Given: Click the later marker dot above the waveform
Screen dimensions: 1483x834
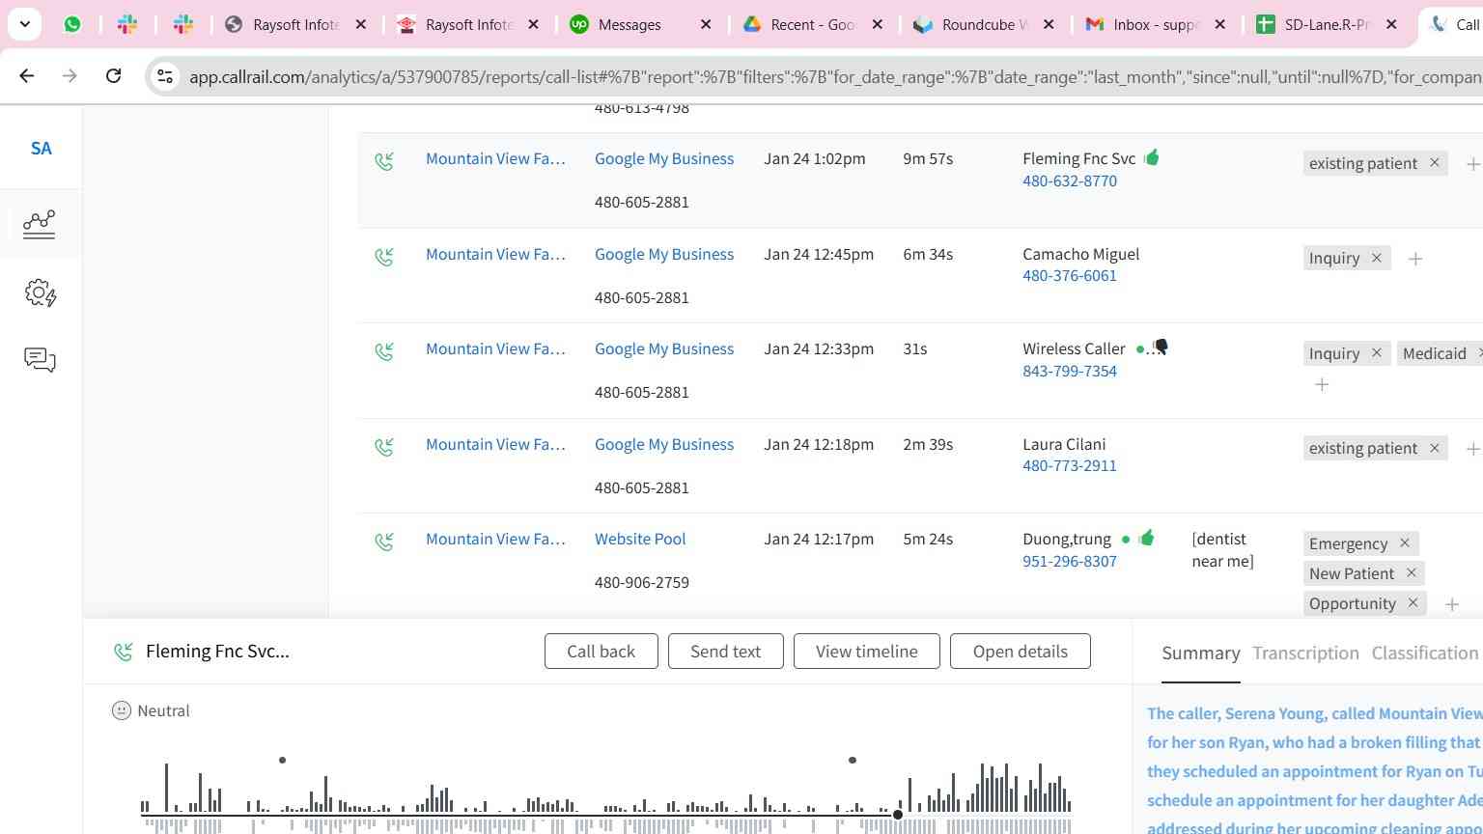Looking at the screenshot, I should click(x=853, y=761).
